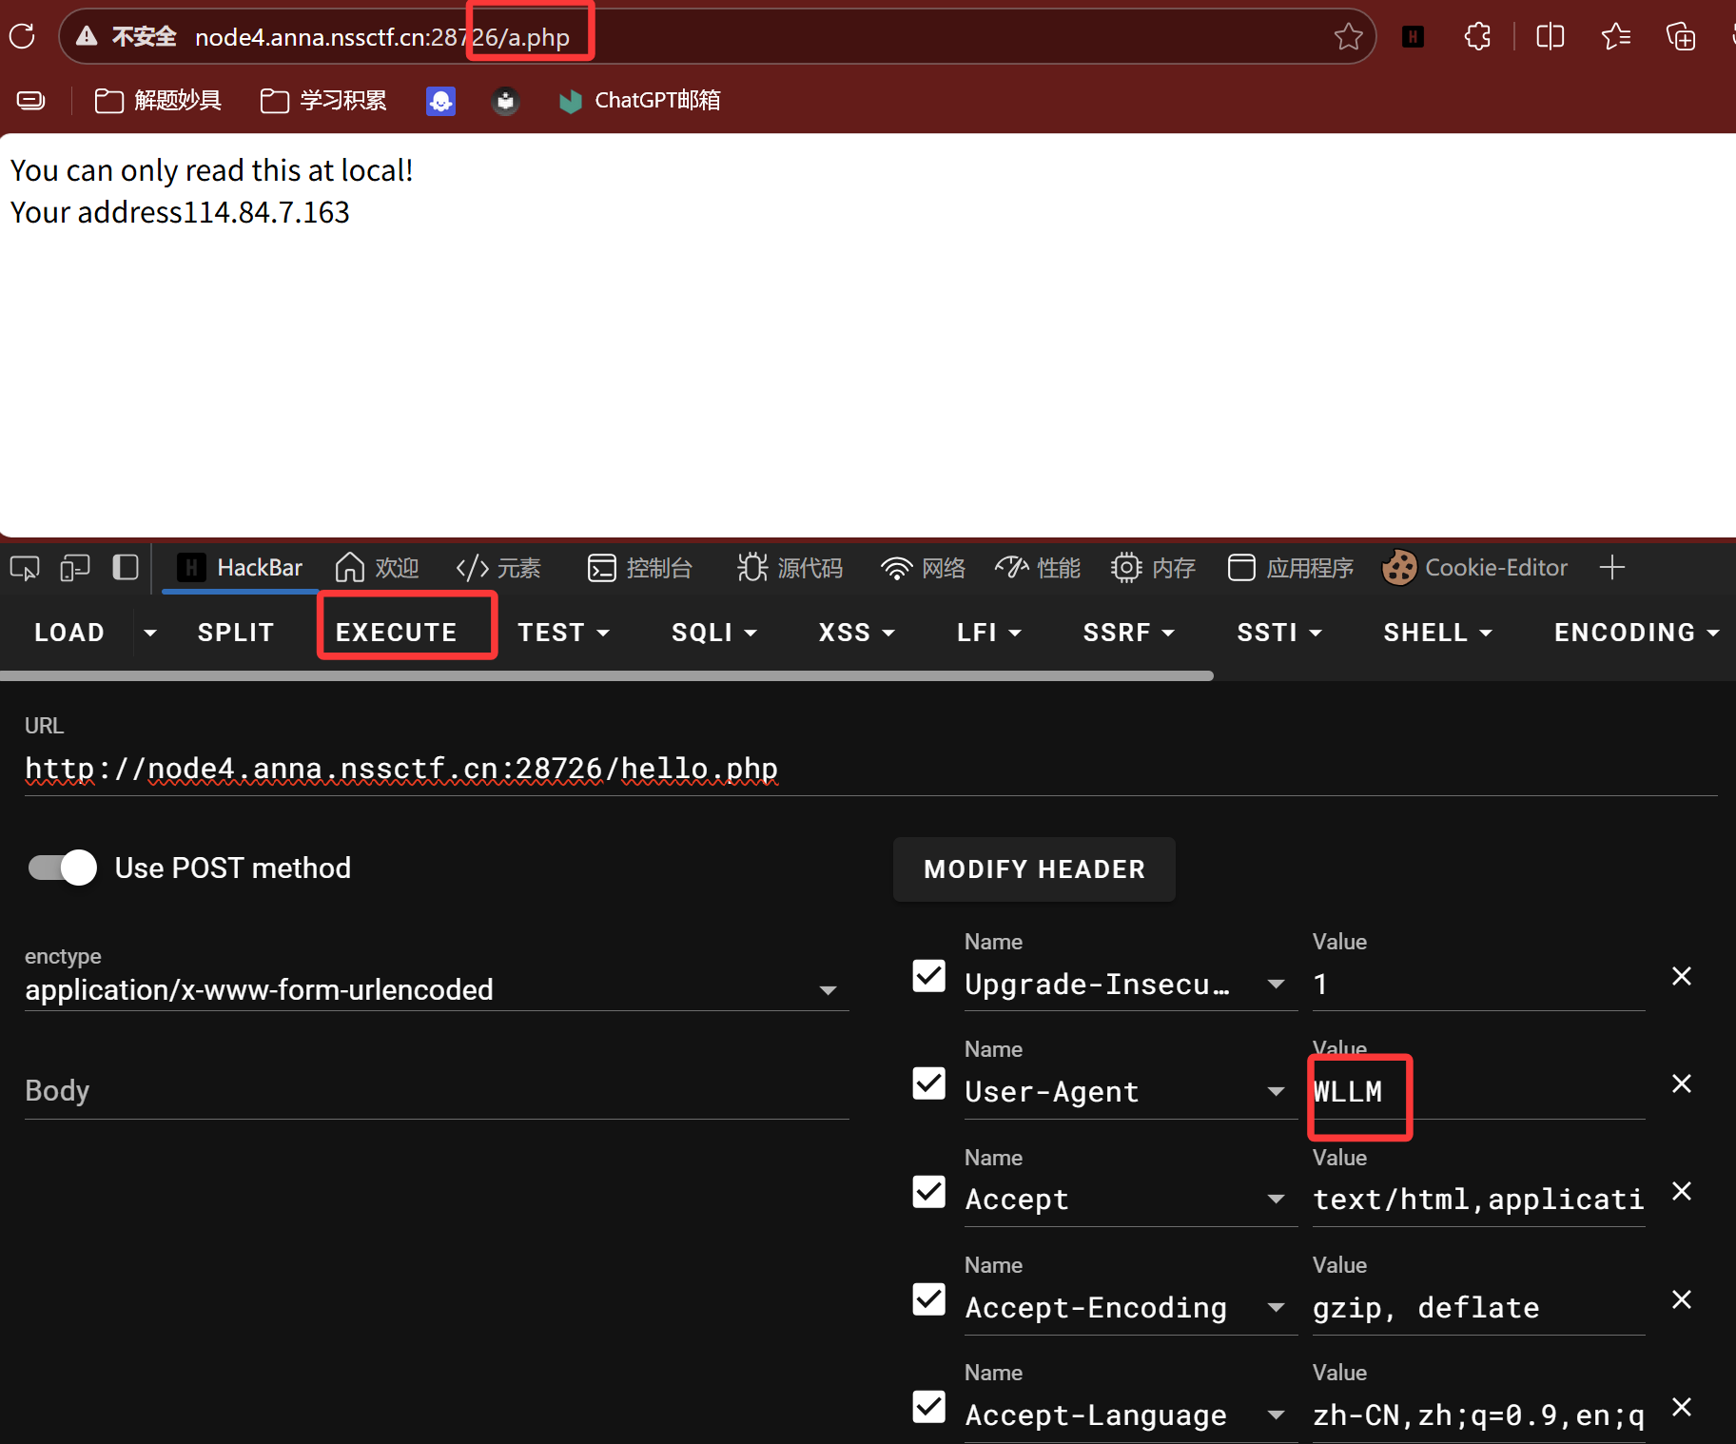1736x1444 pixels.
Task: Click the inspect element picker icon
Action: click(x=25, y=568)
